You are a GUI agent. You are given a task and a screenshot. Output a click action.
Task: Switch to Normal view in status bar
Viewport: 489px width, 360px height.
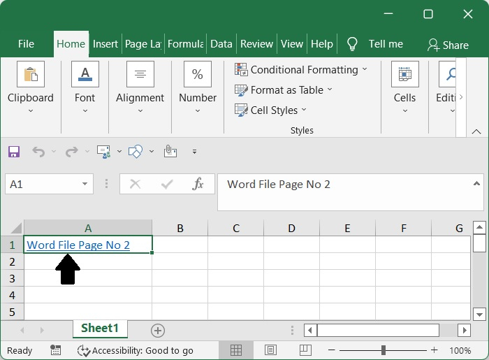click(x=236, y=350)
